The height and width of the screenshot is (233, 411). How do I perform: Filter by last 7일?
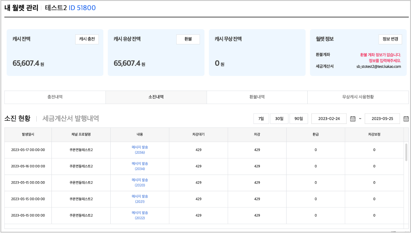click(261, 119)
